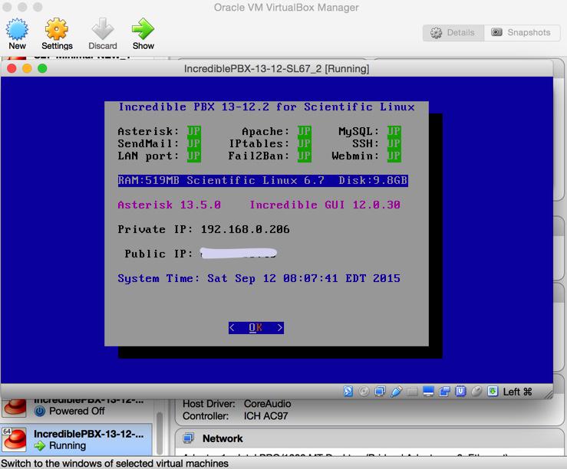Viewport: 567px width, 469px height.
Task: Click the video capture indicator icon
Action: click(x=444, y=392)
